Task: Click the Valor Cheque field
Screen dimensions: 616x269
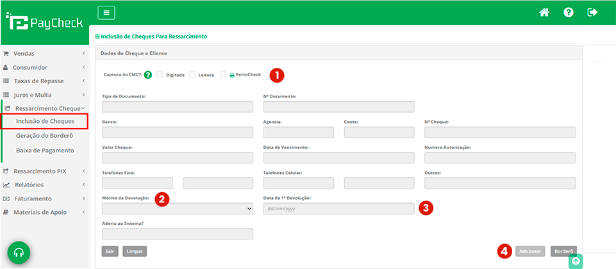Action: [x=178, y=158]
